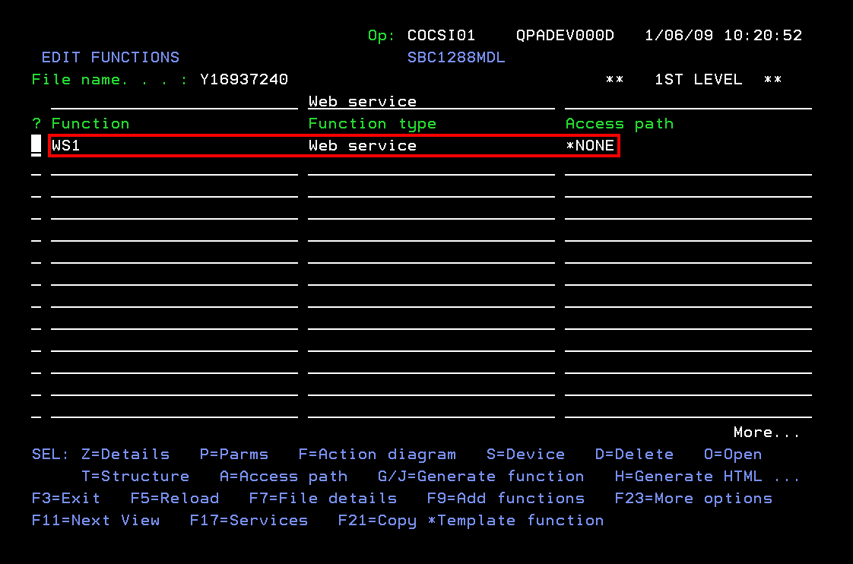Click the *NONE access path value
Screen dimensions: 853x564
[x=591, y=145]
